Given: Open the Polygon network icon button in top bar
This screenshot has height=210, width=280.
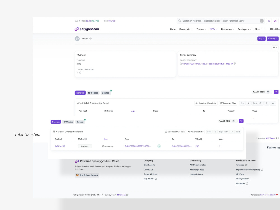Looking at the screenshot, I should coord(276,21).
